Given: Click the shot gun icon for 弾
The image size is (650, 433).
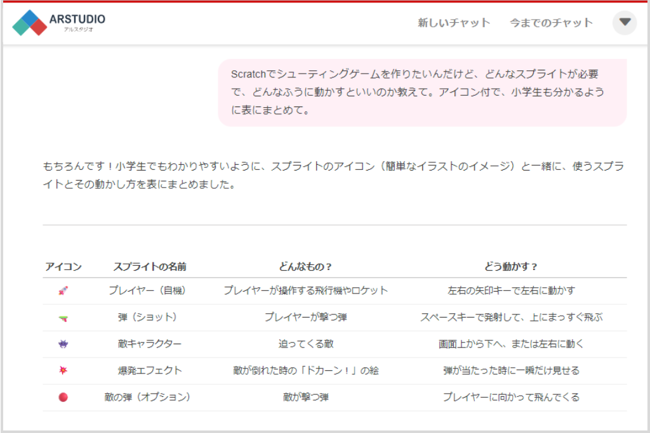Looking at the screenshot, I should tap(63, 318).
